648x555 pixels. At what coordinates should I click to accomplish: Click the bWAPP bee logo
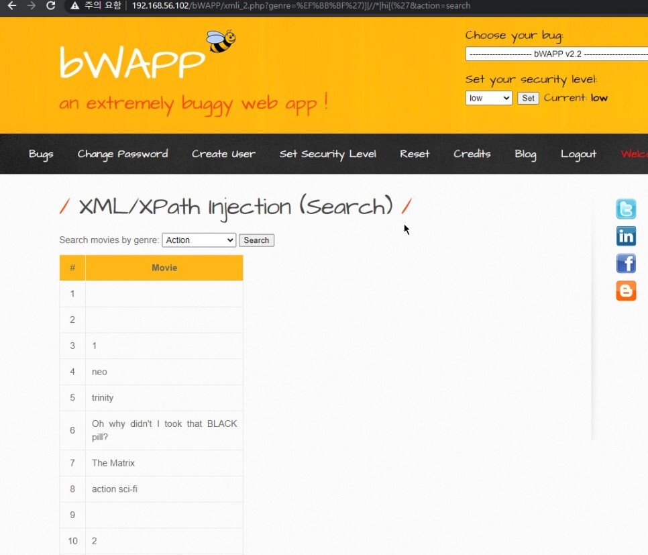click(221, 42)
